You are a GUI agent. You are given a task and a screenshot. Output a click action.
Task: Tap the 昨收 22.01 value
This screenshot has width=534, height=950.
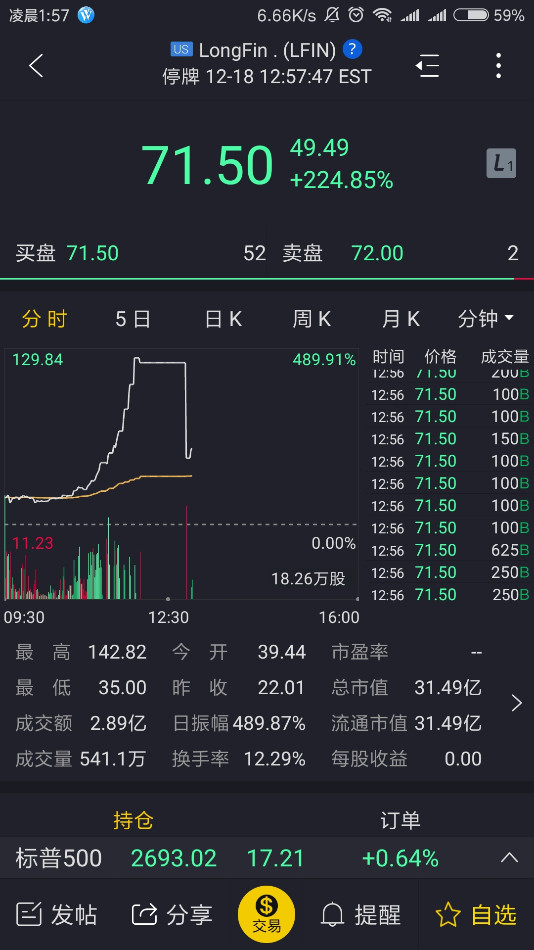coord(281,688)
